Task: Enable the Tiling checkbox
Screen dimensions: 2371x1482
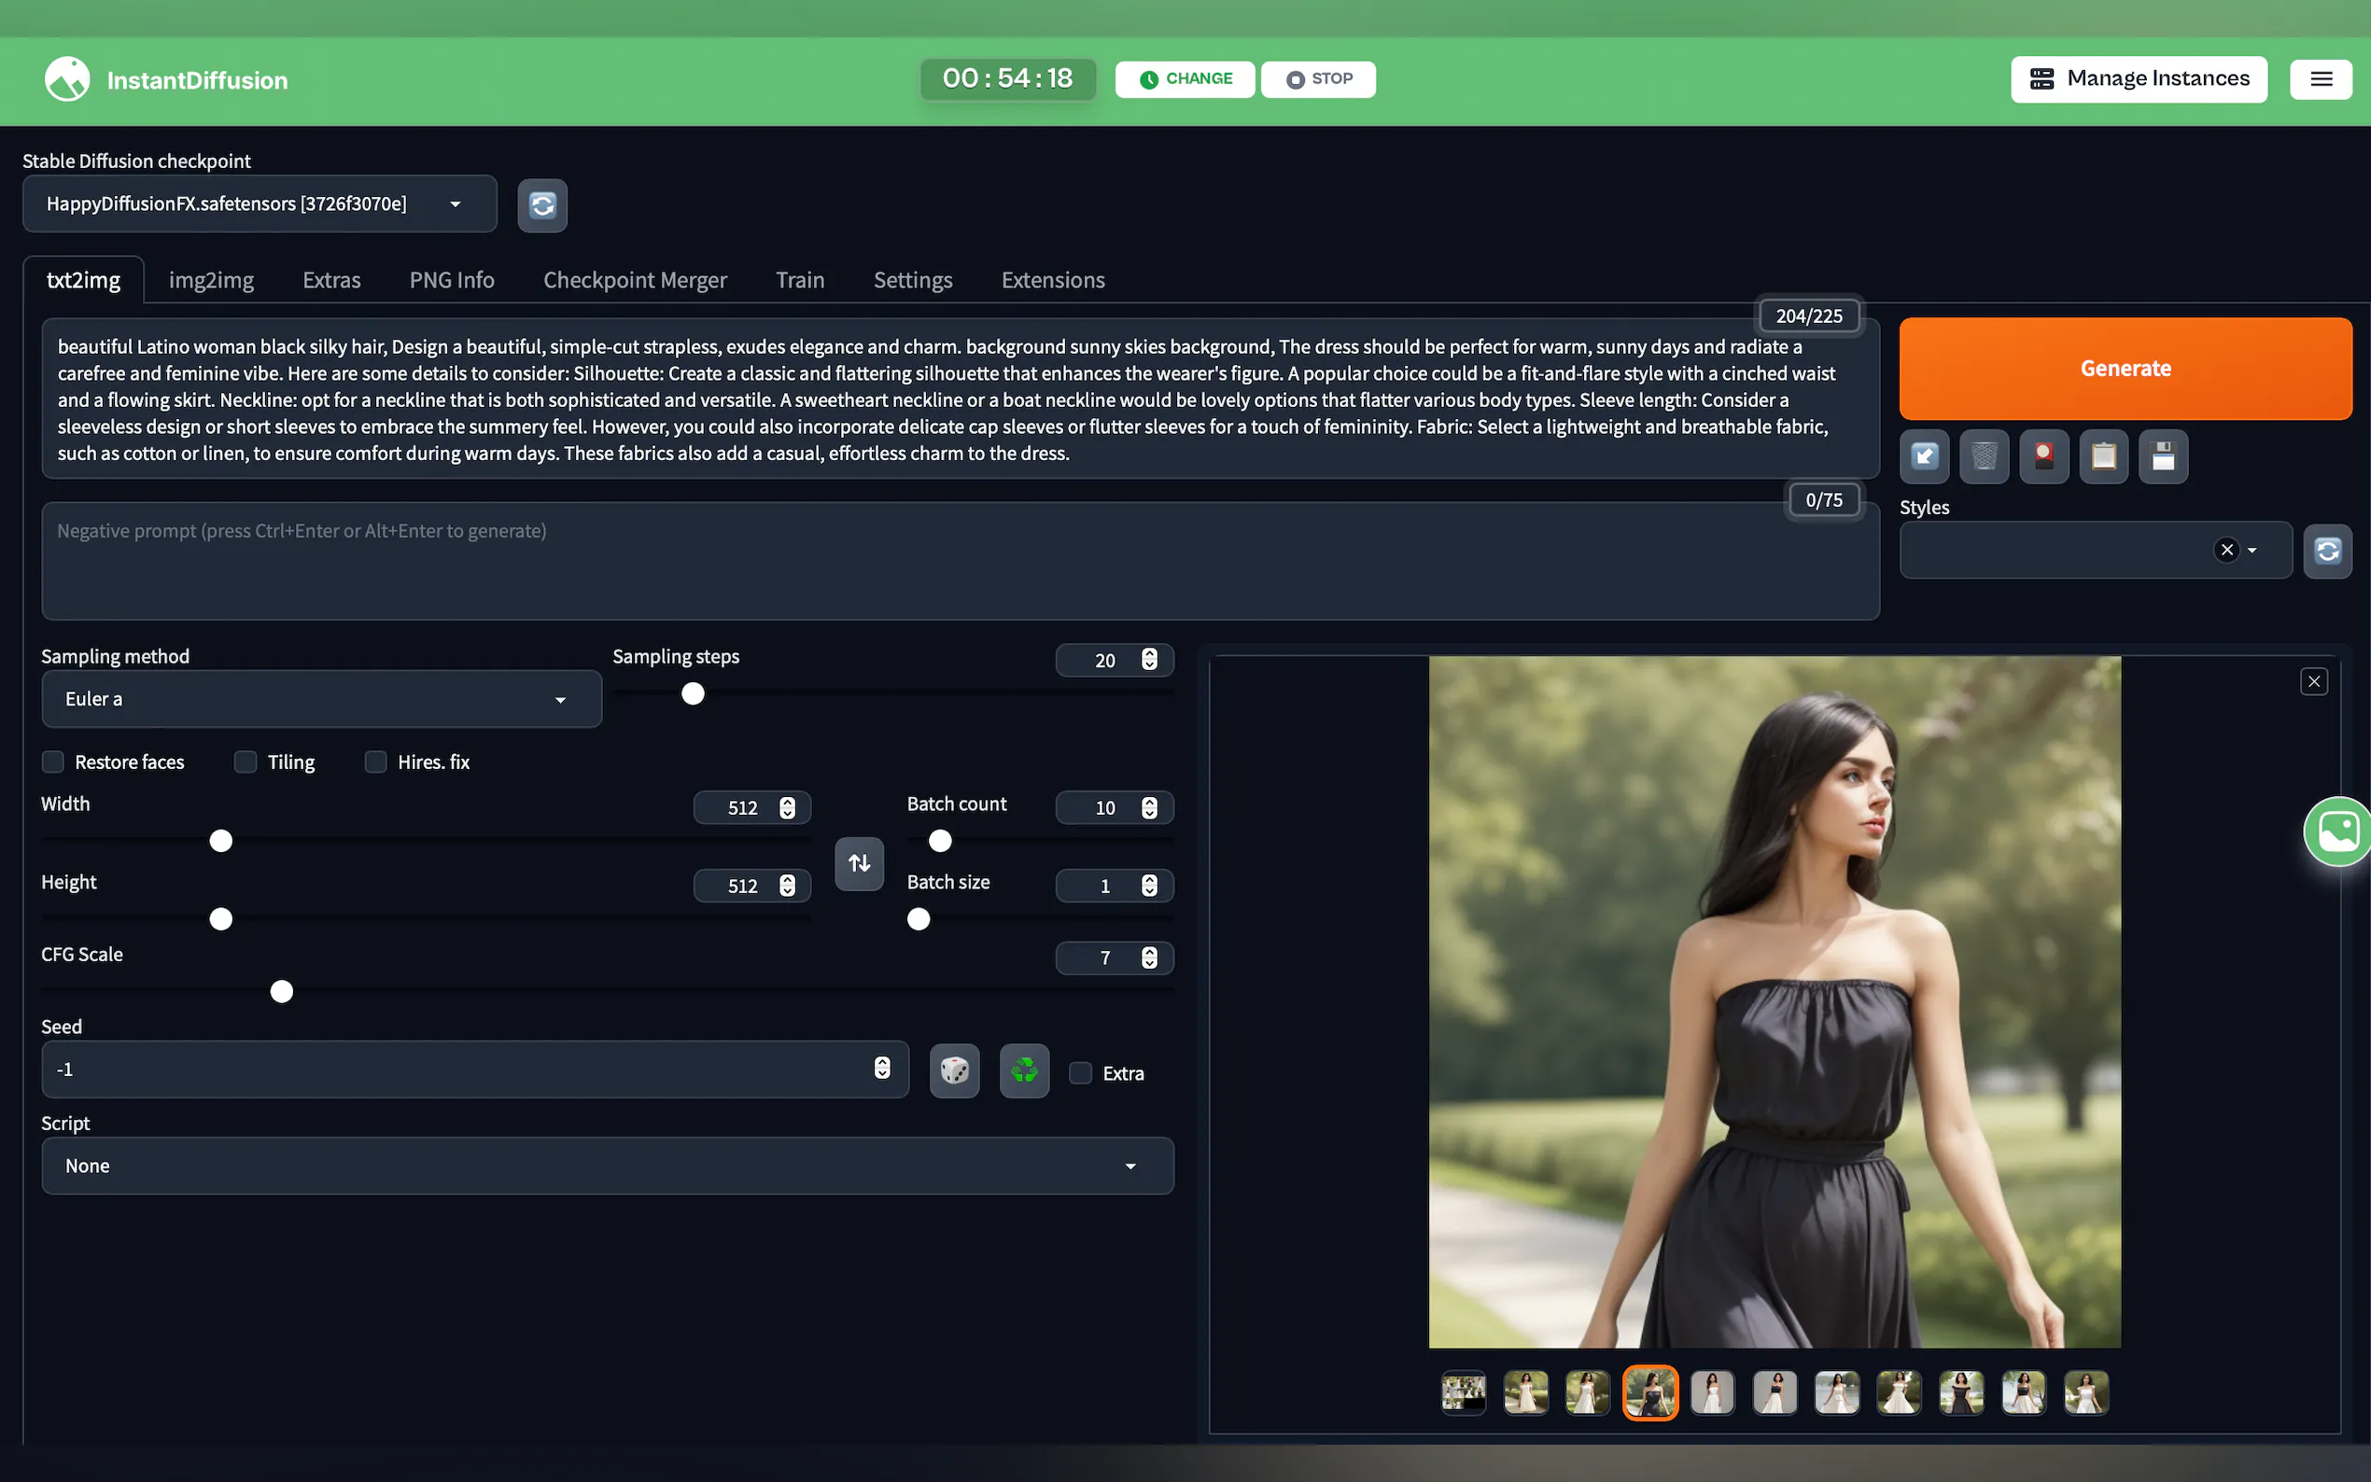Action: [246, 762]
